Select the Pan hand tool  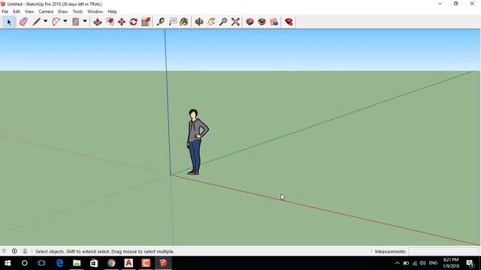(x=211, y=22)
